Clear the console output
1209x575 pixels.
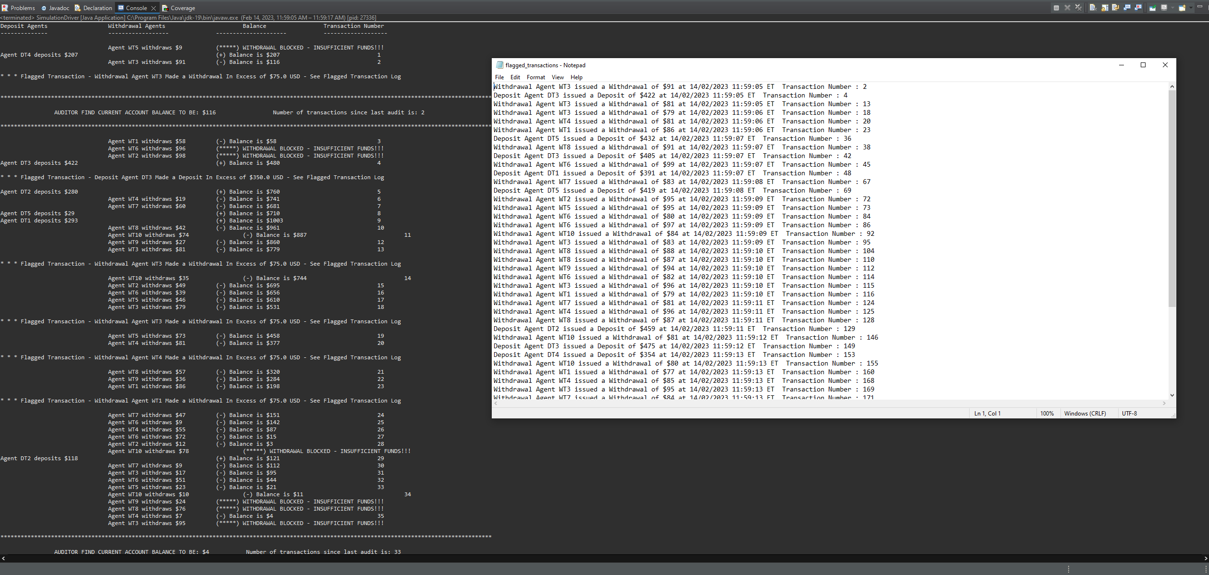[x=1093, y=8]
